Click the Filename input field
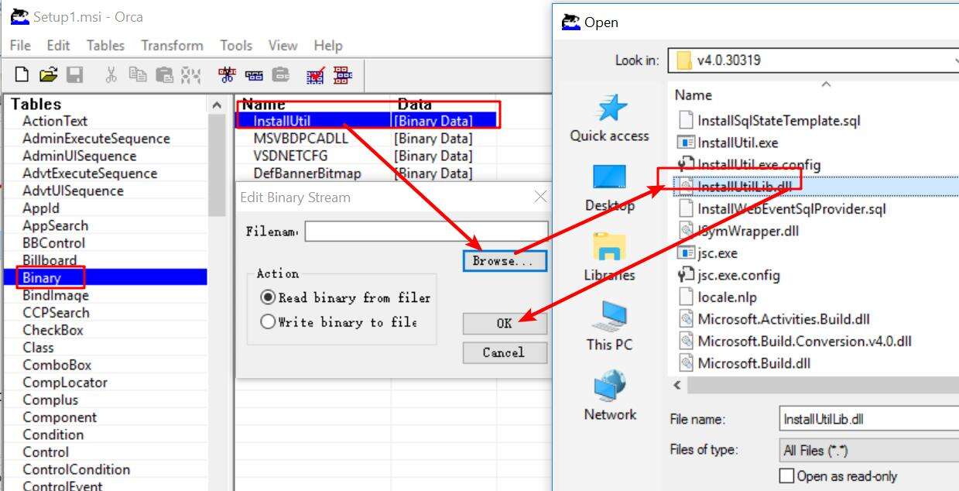Screen dimensions: 959x491 coord(426,231)
